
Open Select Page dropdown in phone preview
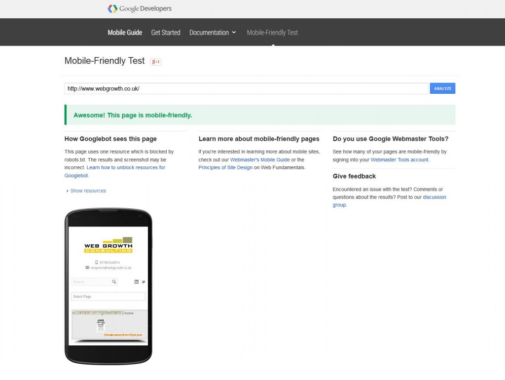(108, 297)
